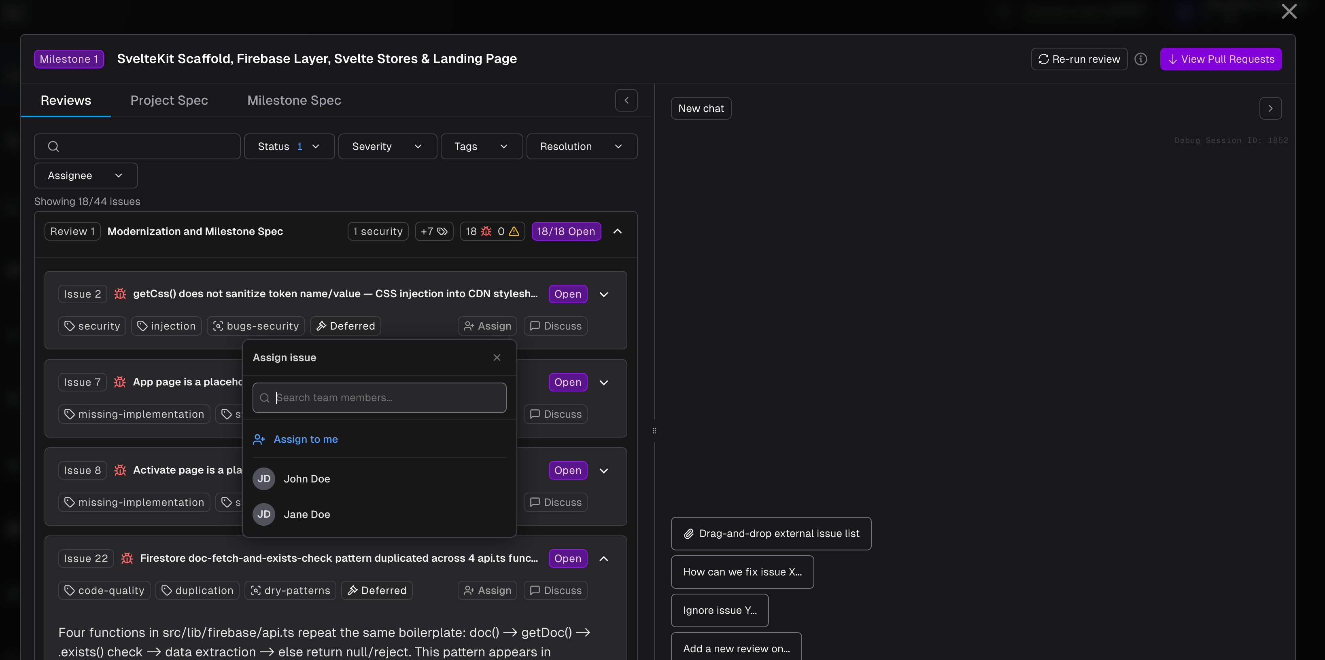The image size is (1325, 660).
Task: Click the +7 tags badge
Action: [x=433, y=231]
